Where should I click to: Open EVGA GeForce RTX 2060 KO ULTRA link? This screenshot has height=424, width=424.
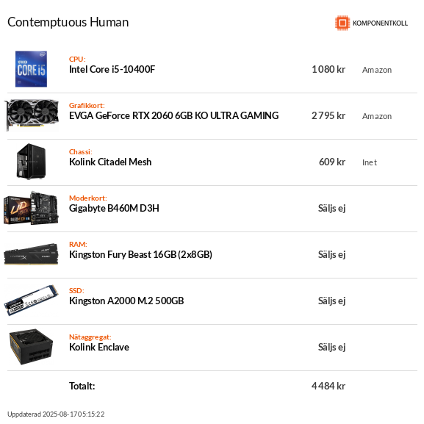coord(174,115)
